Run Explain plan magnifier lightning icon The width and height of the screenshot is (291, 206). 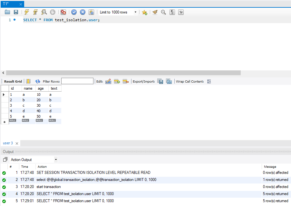coord(44,12)
